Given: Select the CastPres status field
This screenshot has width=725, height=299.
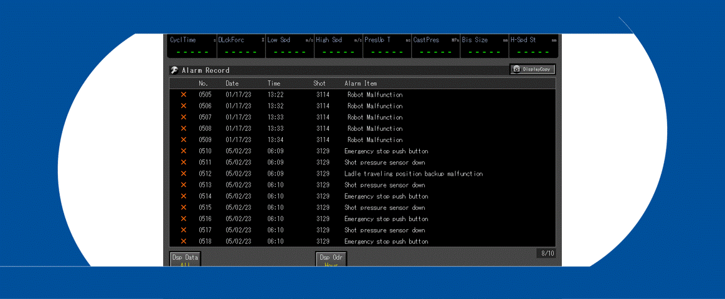Looking at the screenshot, I should pos(436,46).
